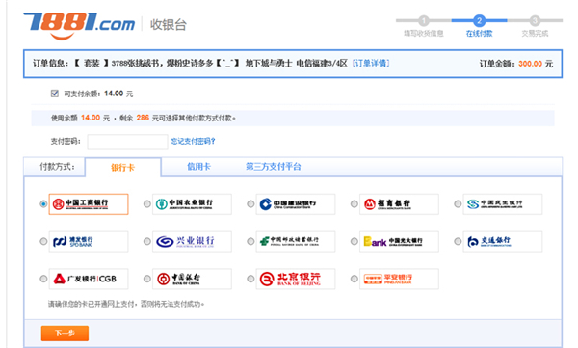This screenshot has height=348, width=578.
Task: Select radio button for 中国建设银行
Action: coord(250,203)
